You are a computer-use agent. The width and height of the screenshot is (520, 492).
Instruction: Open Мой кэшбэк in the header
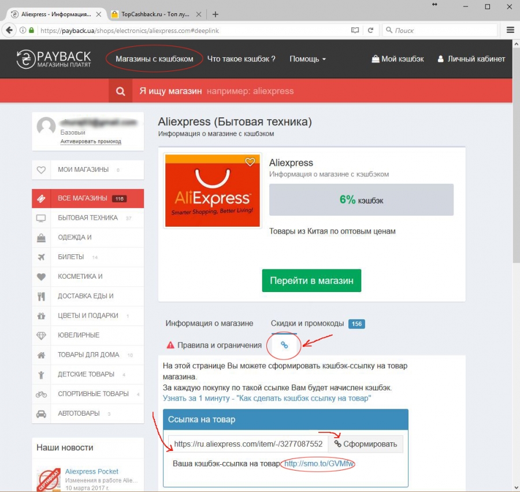(398, 59)
